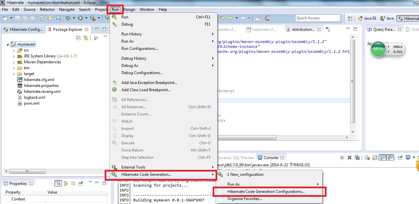Open the Refactor menu
Image resolution: width=419 pixels, height=204 pixels.
(47, 10)
